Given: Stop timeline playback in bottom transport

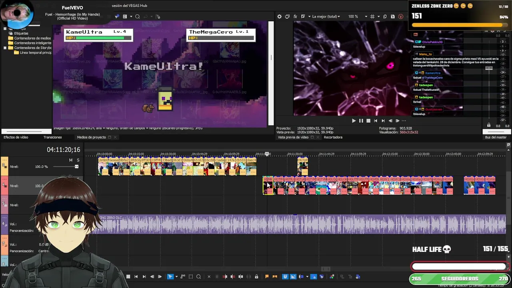Looking at the screenshot, I should pyautogui.click(x=128, y=276).
